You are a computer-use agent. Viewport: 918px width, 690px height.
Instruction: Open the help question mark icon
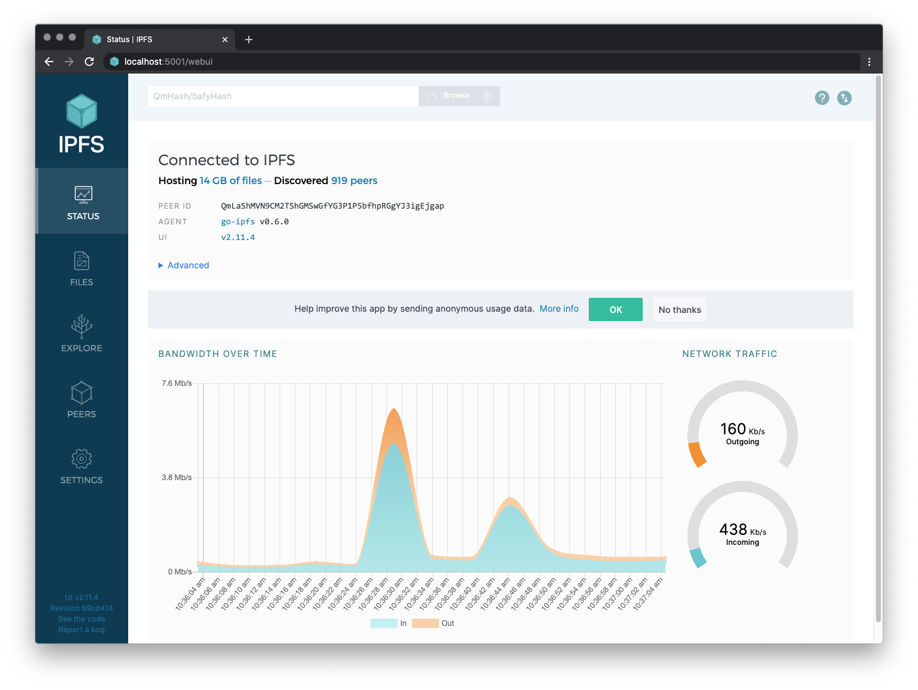coord(822,98)
